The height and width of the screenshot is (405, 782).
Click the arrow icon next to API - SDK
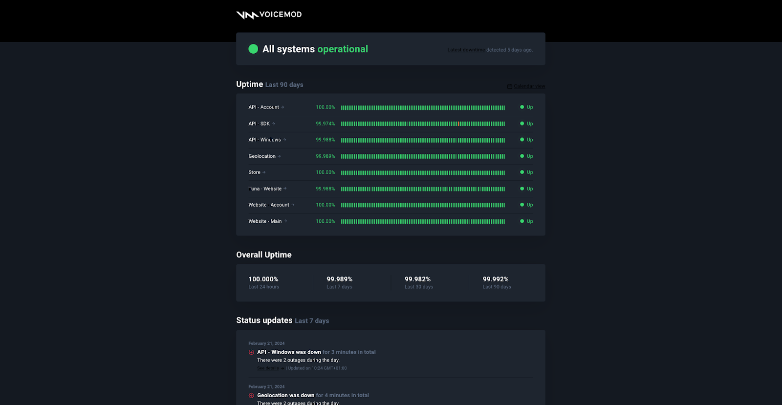[273, 124]
